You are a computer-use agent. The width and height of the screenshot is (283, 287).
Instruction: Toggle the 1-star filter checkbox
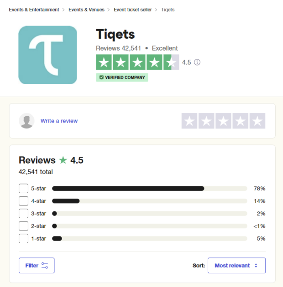pos(23,238)
